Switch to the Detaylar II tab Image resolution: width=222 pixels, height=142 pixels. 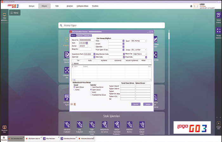click(x=88, y=36)
